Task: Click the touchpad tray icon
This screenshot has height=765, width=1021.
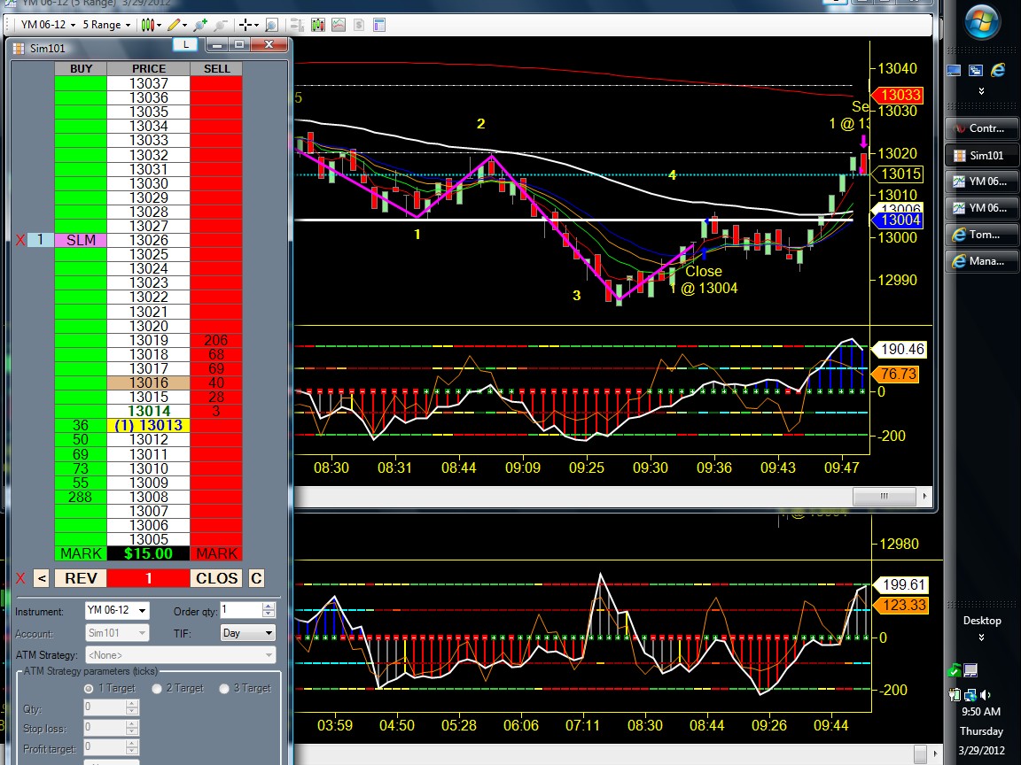Action: 970,670
